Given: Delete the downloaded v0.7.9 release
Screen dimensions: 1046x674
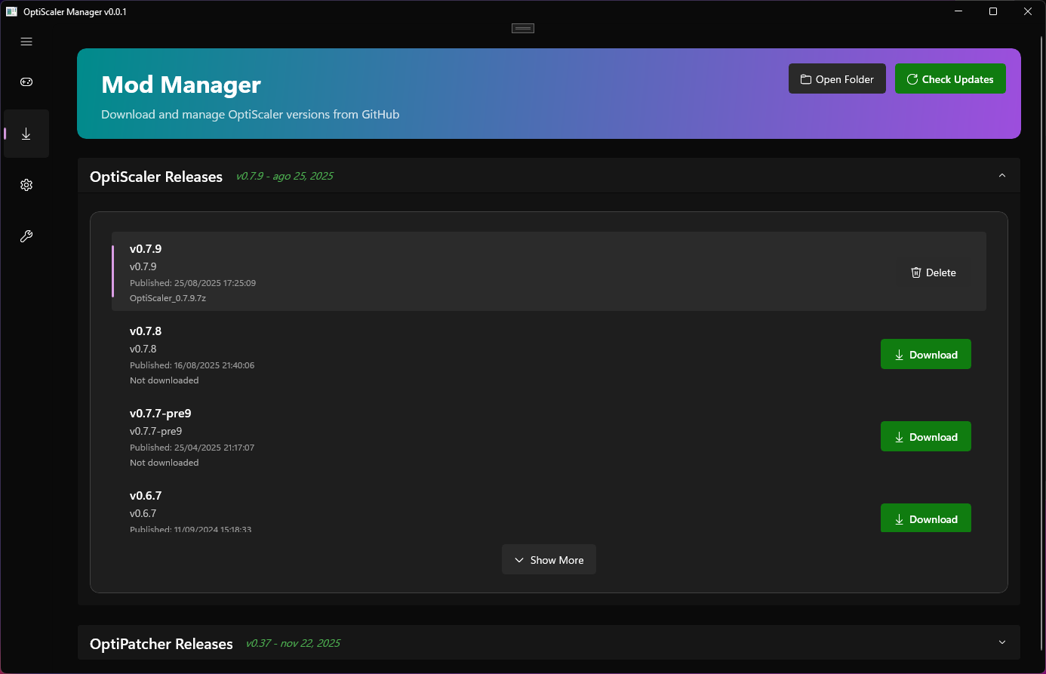Looking at the screenshot, I should (x=934, y=272).
